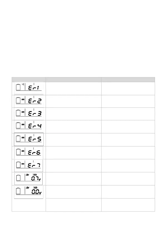This screenshot has width=167, height=235.
Task: Select the Er5 error code image
Action: click(29, 139)
